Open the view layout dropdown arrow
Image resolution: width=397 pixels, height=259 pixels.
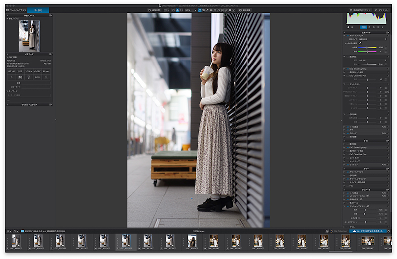[x=168, y=10]
